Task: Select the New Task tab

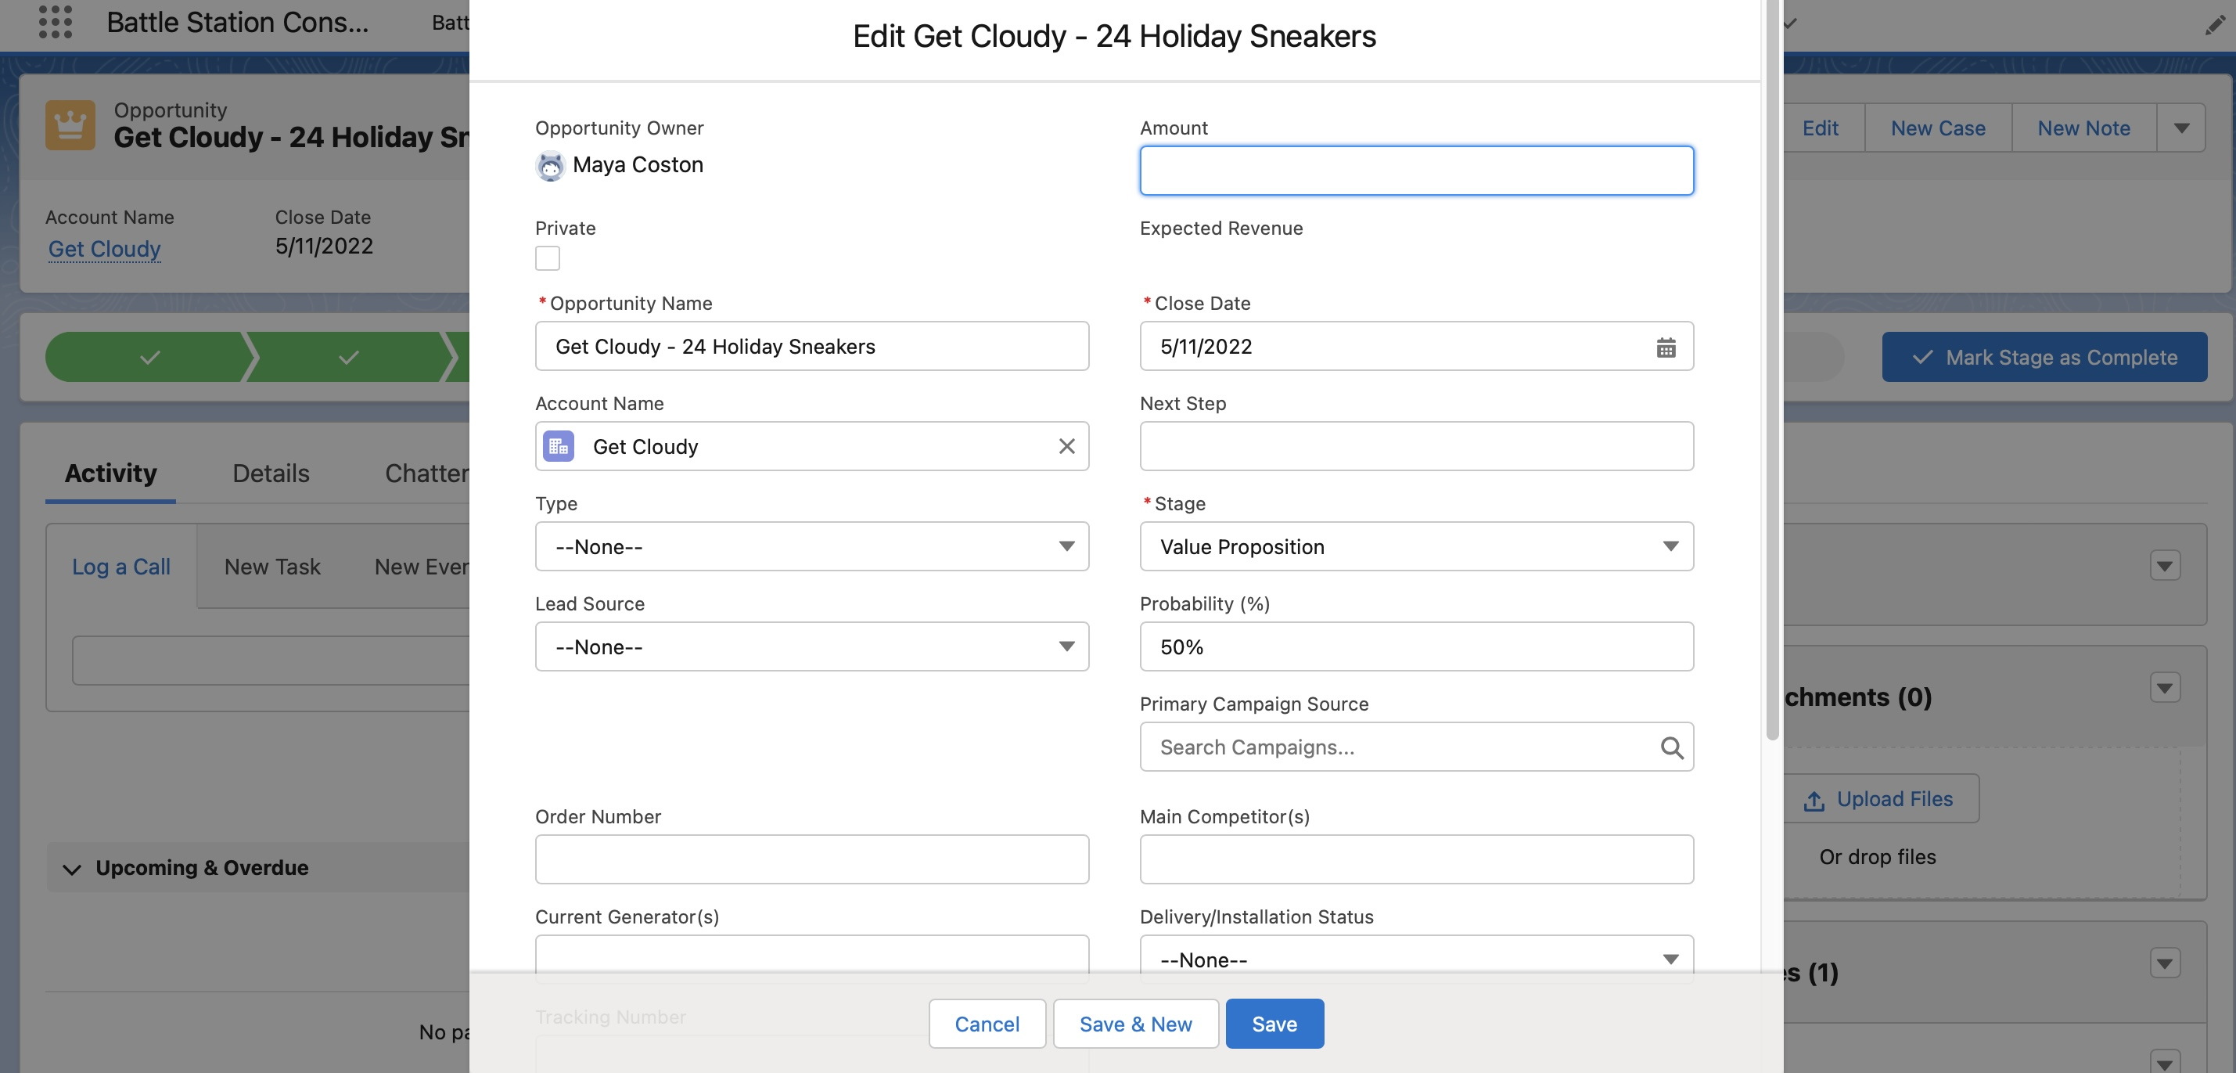Action: pos(271,567)
